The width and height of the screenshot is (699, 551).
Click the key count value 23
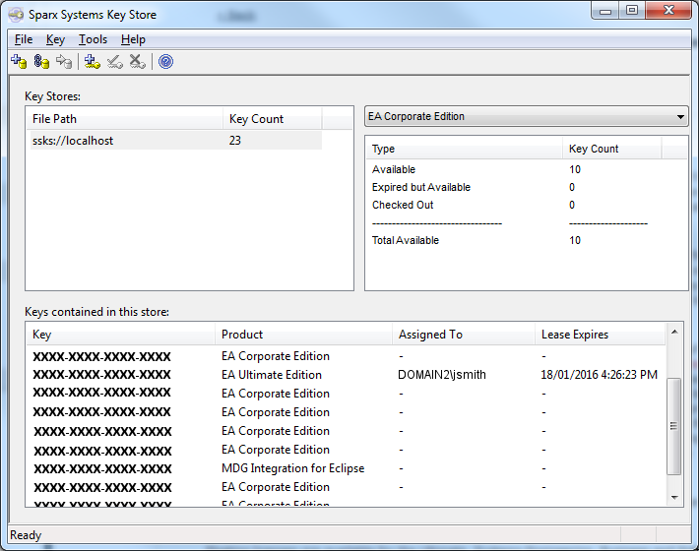(x=235, y=141)
